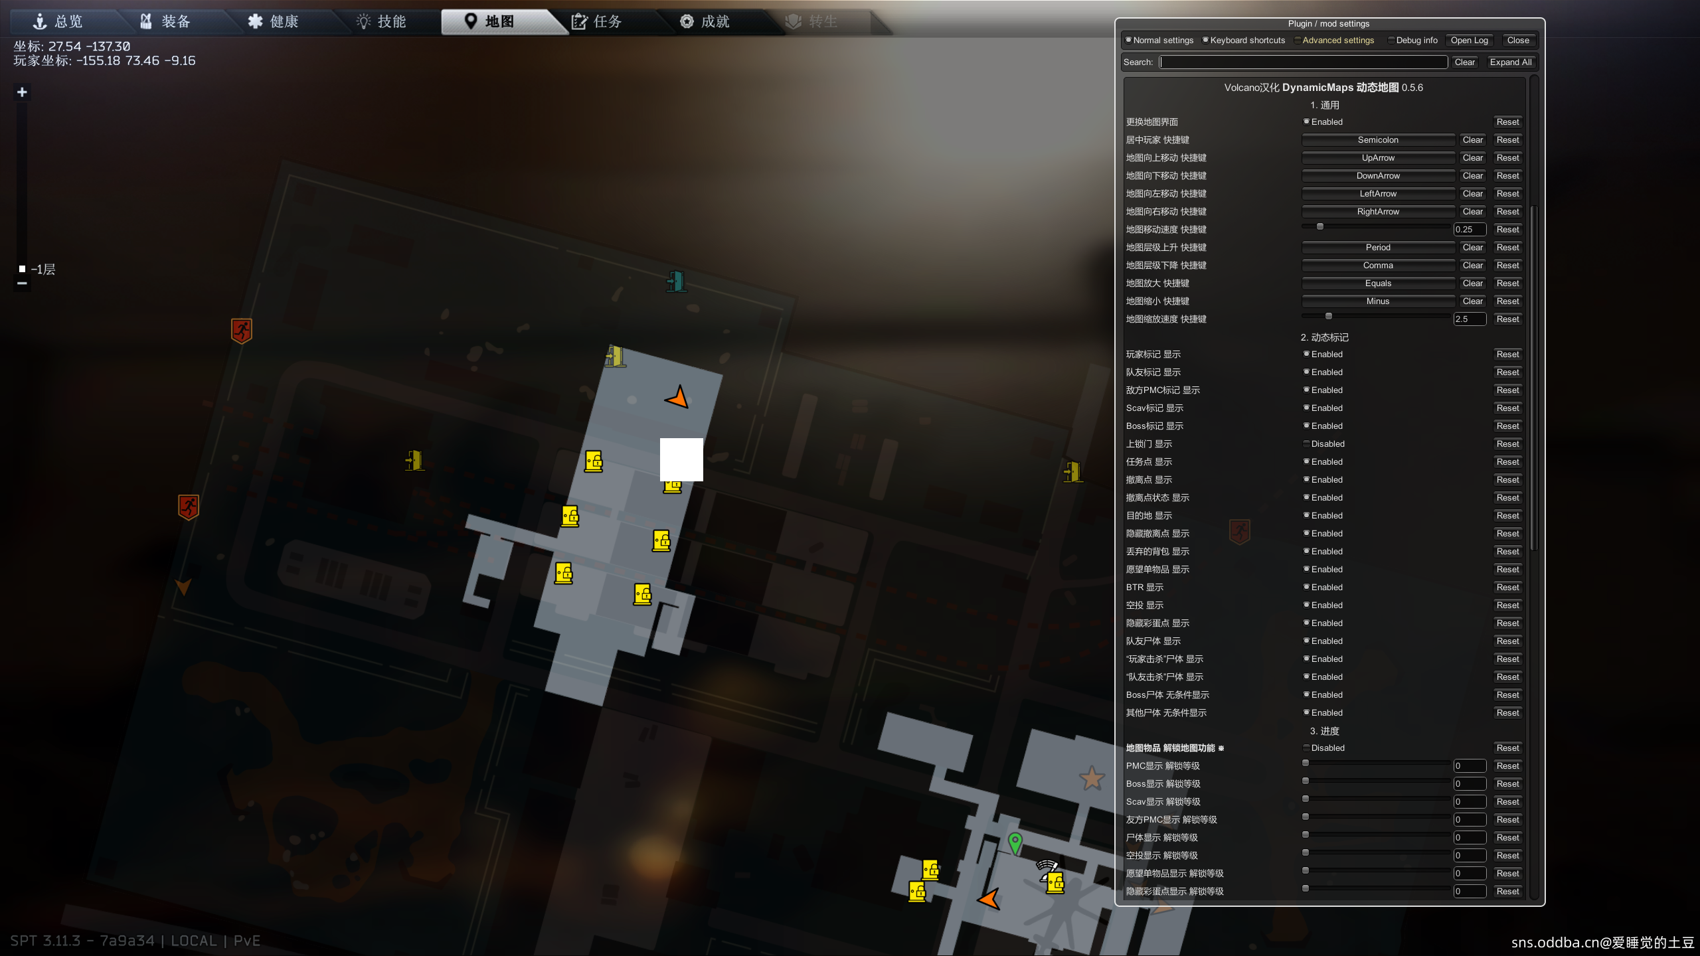Adjust the PMC显示 解锁等级 slider
This screenshot has height=956, width=1700.
tap(1377, 763)
